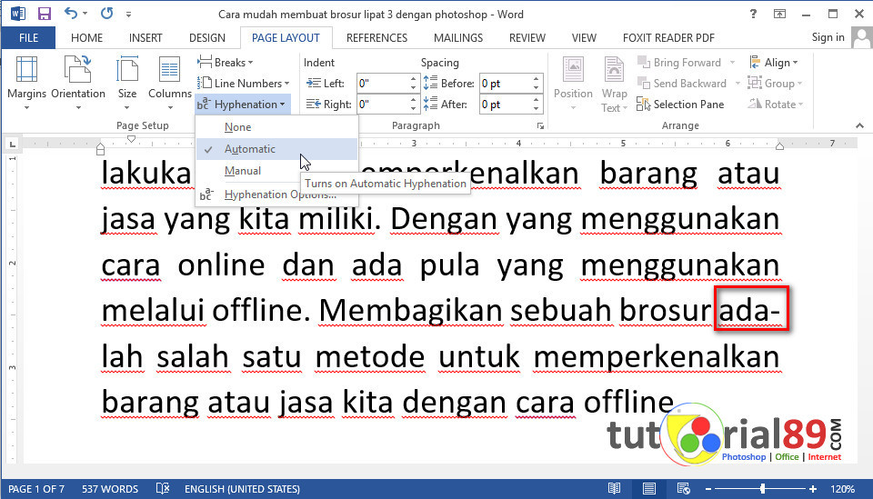
Task: Check proofing errors icon
Action: click(x=162, y=488)
